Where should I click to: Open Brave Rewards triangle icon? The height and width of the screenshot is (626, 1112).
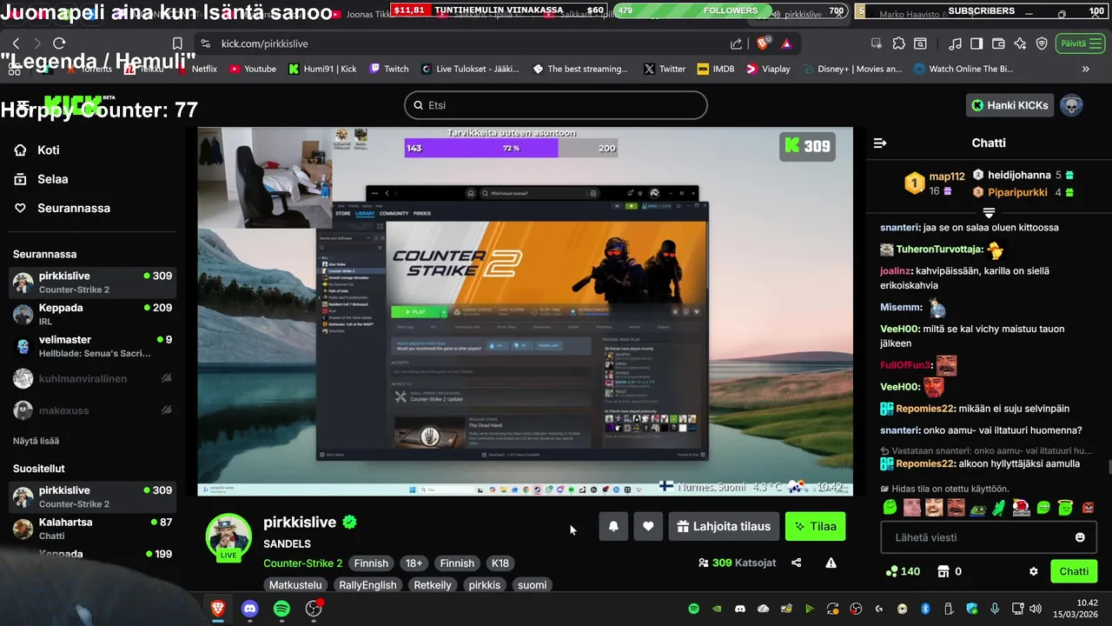pos(787,43)
